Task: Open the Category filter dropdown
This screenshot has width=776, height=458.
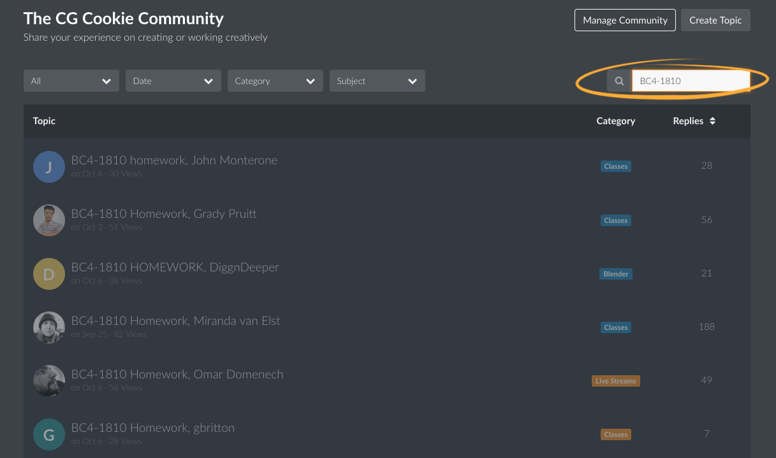Action: click(275, 80)
